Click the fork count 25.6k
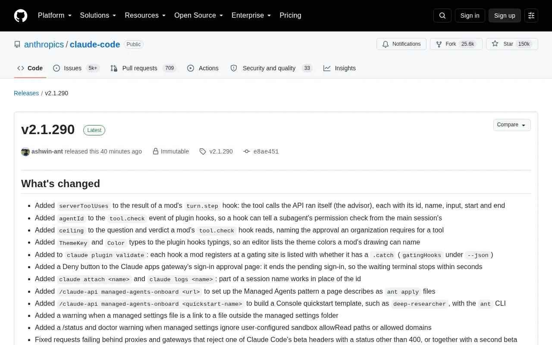 (x=468, y=44)
